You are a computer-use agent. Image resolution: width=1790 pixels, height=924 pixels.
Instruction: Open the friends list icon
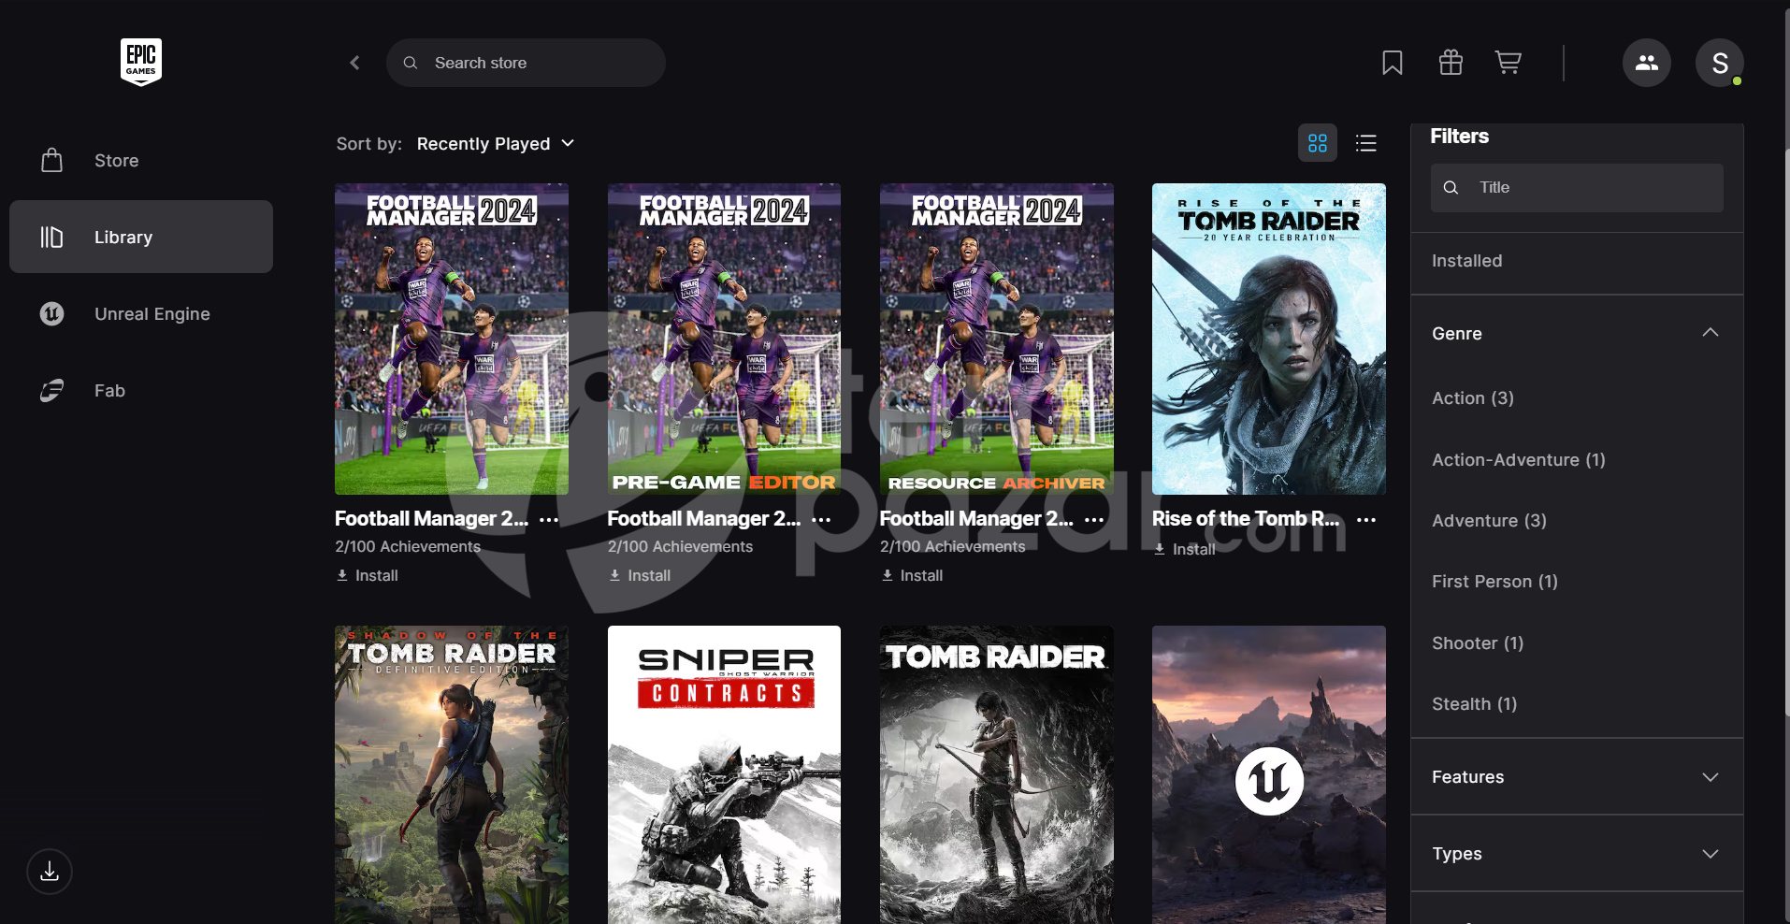1647,63
